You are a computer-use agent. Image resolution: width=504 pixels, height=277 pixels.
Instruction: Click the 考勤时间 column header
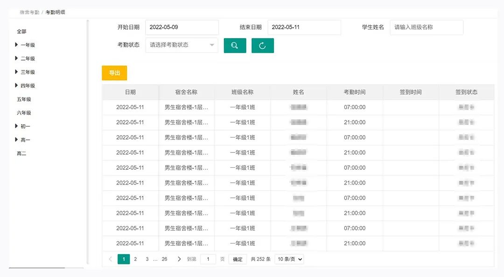coord(355,92)
